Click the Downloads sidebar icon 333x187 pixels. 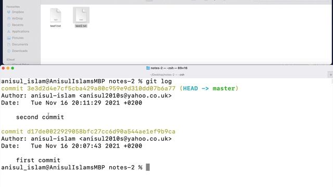[x=9, y=51]
